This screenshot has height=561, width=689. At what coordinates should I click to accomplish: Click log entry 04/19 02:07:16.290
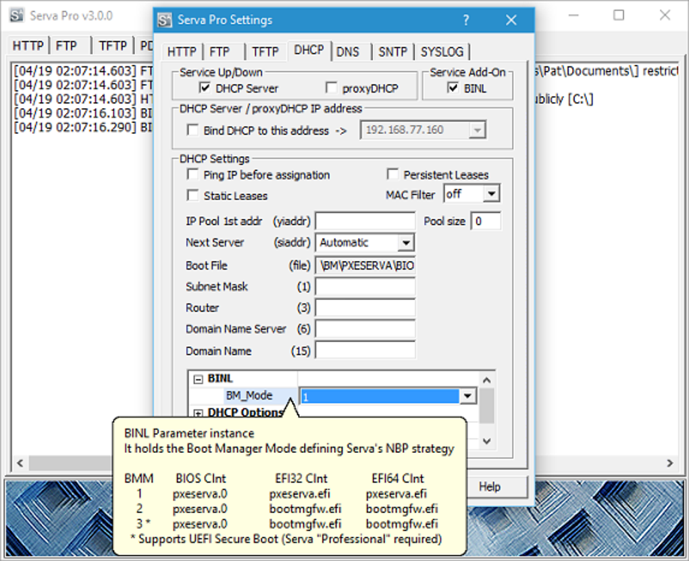tap(83, 128)
